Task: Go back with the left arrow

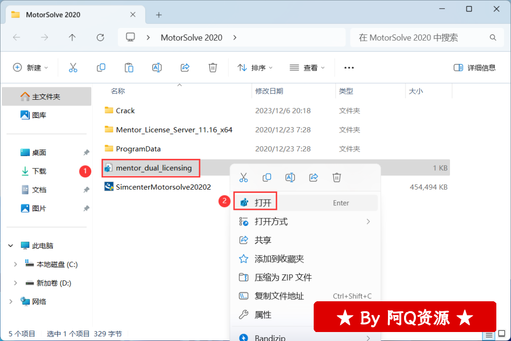Action: pos(17,37)
